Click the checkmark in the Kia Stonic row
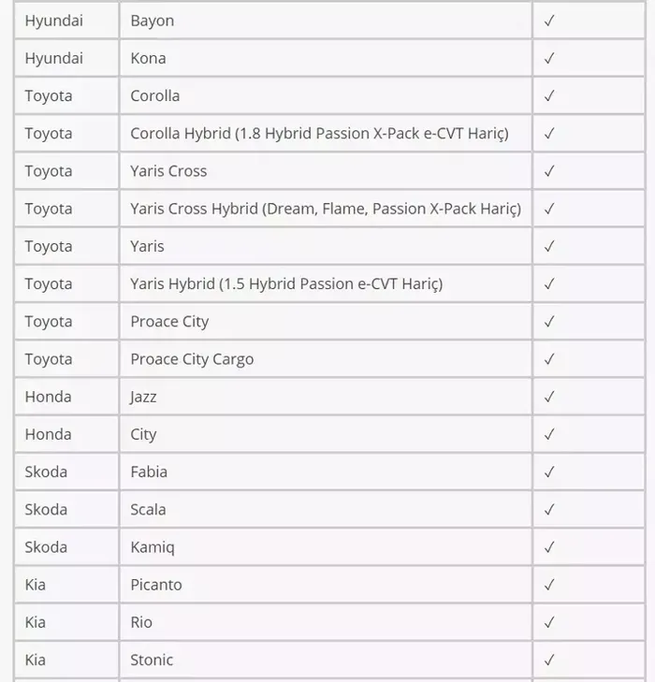The width and height of the screenshot is (655, 682). pyautogui.click(x=549, y=660)
